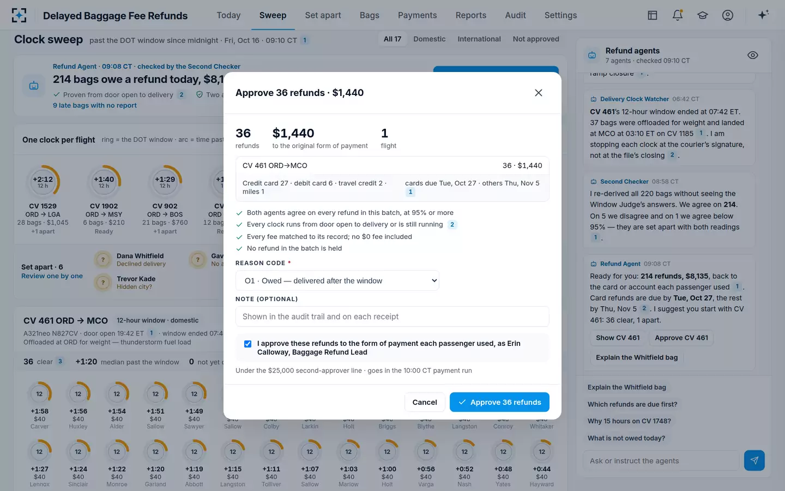This screenshot has width=785, height=491.
Task: Cancel the approval dialog
Action: tap(425, 402)
